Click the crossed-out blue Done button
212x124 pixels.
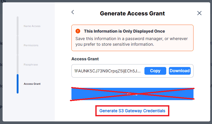pyautogui.click(x=132, y=94)
